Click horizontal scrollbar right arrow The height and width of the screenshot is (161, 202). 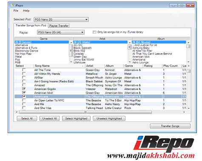coord(184,112)
